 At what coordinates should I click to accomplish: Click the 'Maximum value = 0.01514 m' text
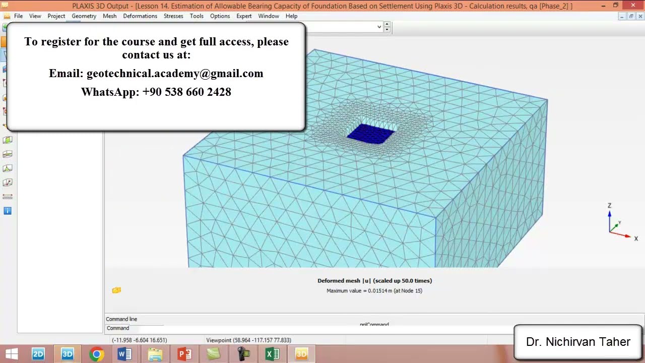point(374,291)
